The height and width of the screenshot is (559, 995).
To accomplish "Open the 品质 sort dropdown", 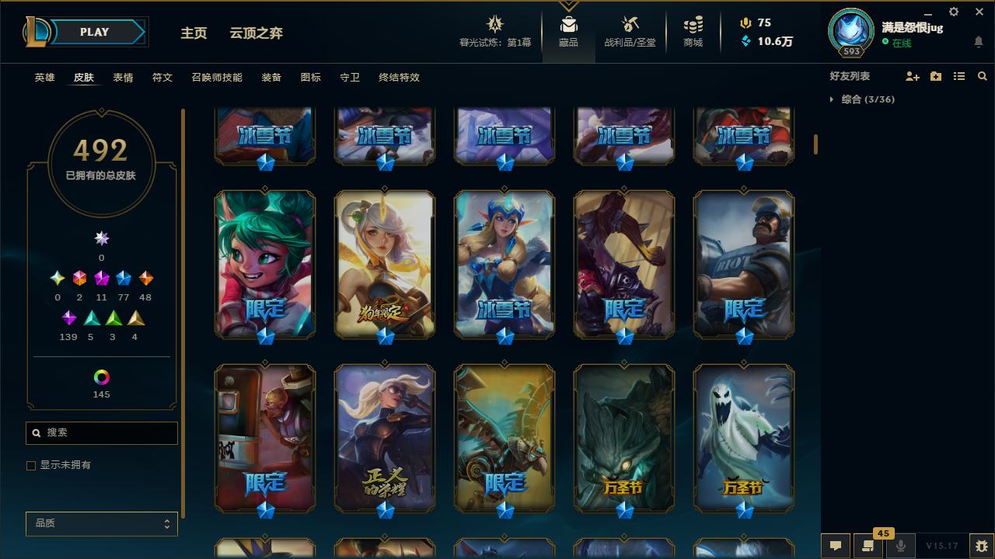I will coord(102,523).
